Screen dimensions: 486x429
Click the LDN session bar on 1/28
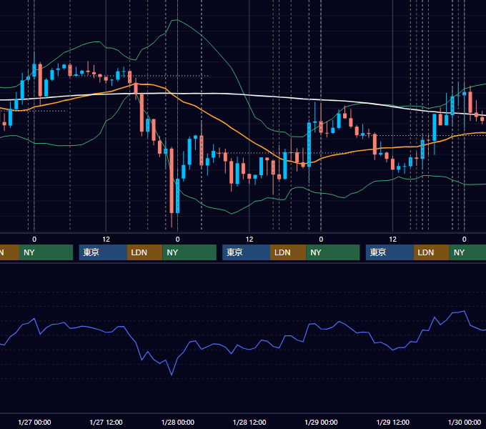point(288,252)
